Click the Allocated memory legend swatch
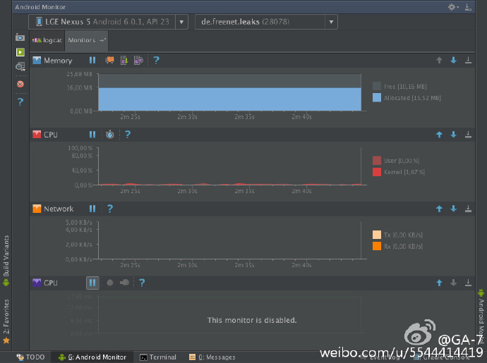The image size is (487, 363). pos(377,98)
